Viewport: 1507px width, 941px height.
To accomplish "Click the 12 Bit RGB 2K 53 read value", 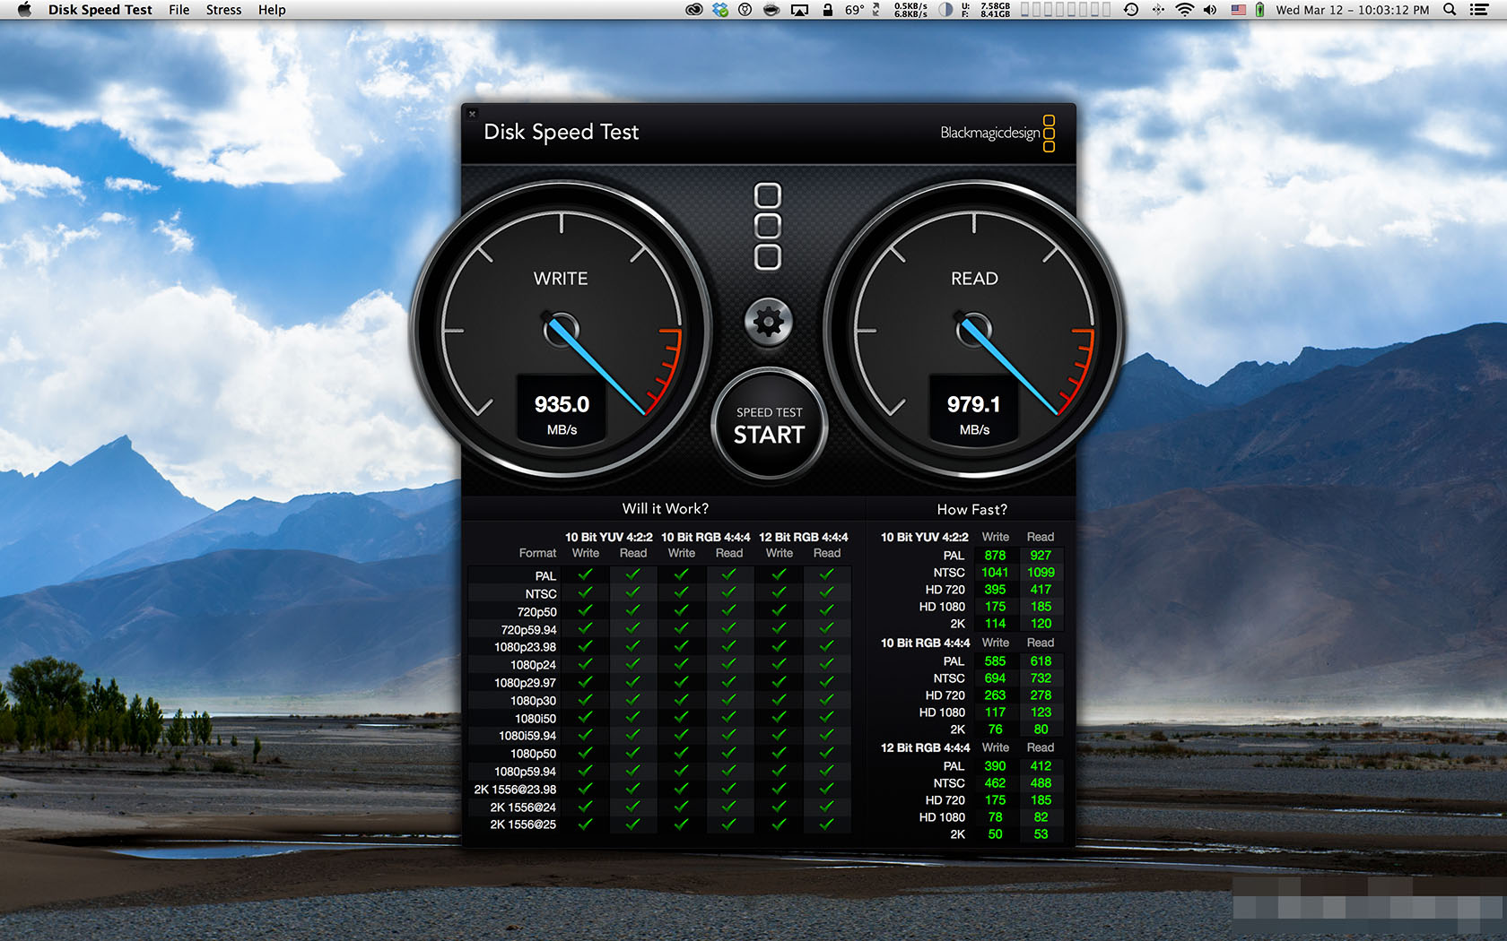I will pos(1041,834).
